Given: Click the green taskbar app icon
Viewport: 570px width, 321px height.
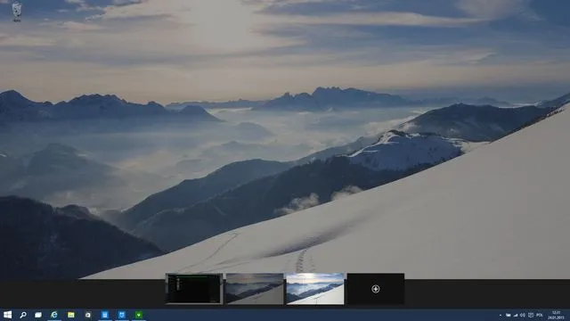Looking at the screenshot, I should pyautogui.click(x=139, y=315).
